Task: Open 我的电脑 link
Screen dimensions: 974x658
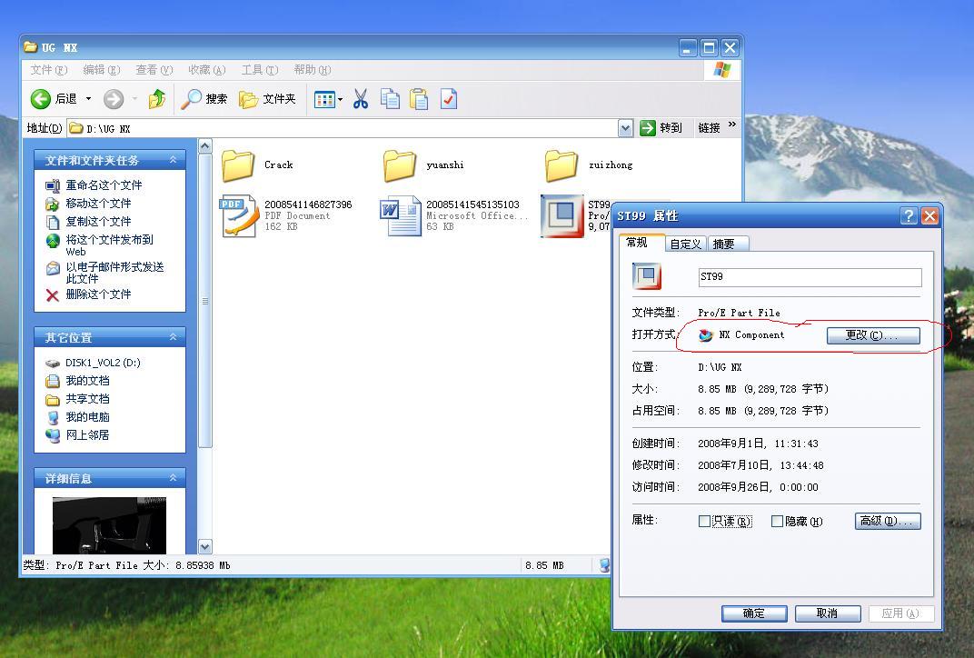Action: [x=87, y=417]
